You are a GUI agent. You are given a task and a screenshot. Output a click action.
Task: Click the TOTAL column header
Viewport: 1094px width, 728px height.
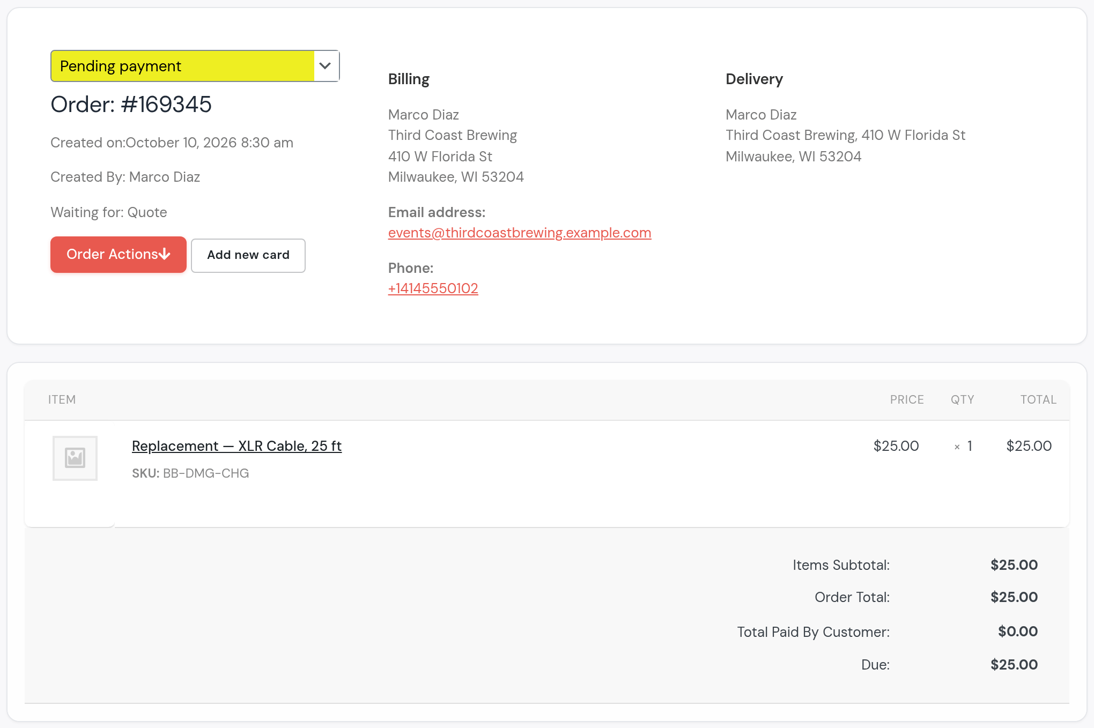click(x=1038, y=400)
